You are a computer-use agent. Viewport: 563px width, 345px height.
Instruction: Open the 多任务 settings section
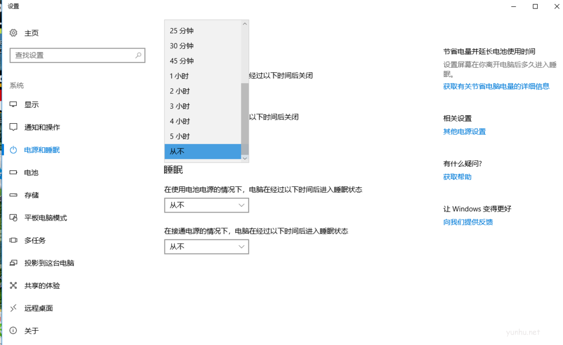click(32, 240)
